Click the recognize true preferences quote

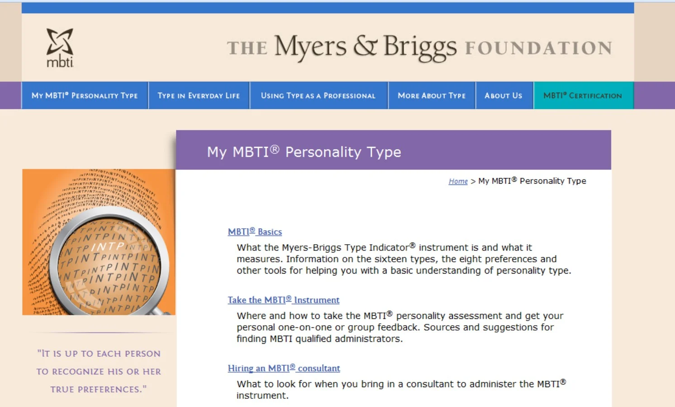pos(99,371)
